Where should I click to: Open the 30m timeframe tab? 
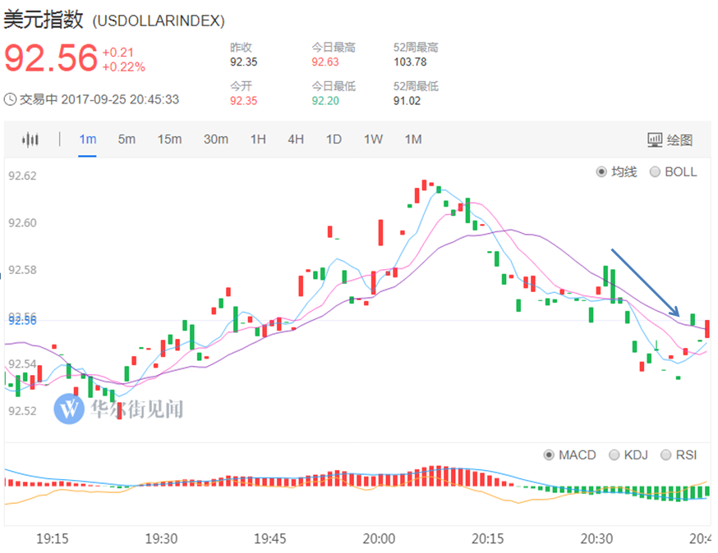coord(215,139)
